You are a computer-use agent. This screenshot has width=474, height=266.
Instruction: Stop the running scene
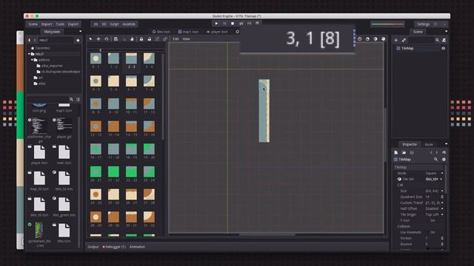tap(233, 24)
